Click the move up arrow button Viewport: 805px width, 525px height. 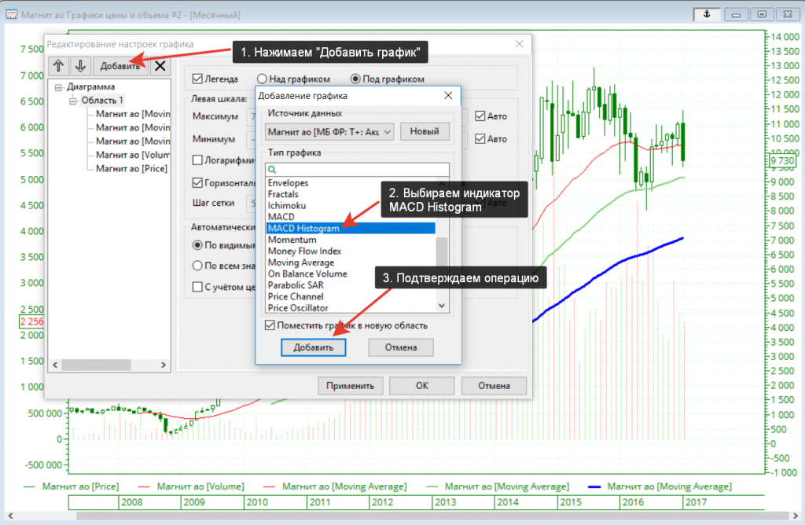click(59, 66)
